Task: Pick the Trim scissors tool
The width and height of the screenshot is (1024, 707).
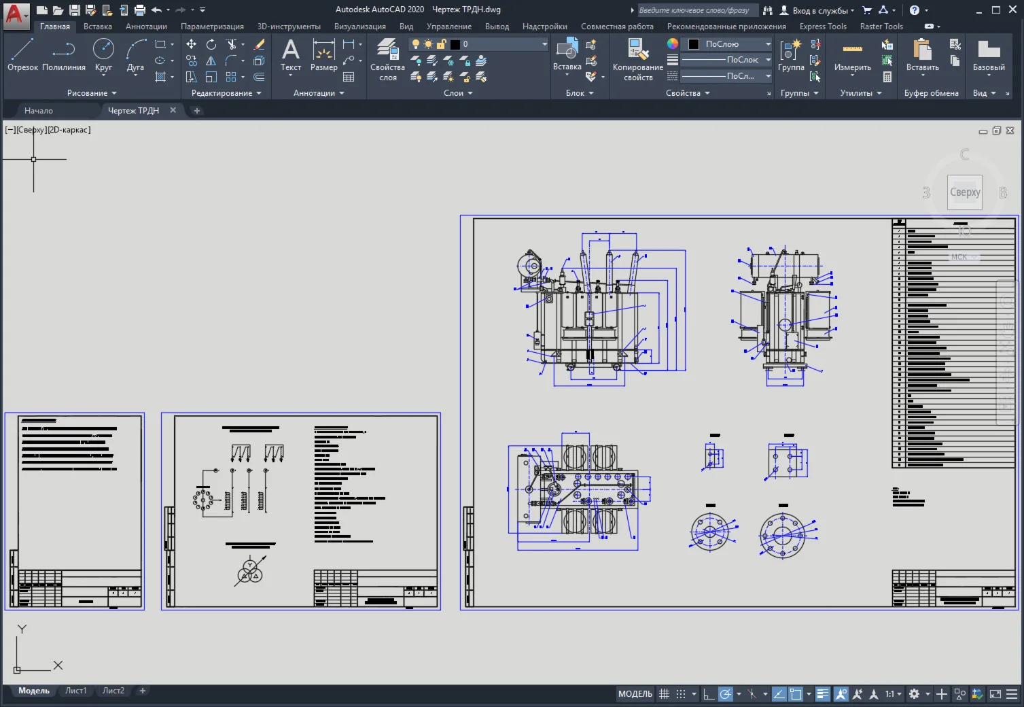Action: (232, 44)
